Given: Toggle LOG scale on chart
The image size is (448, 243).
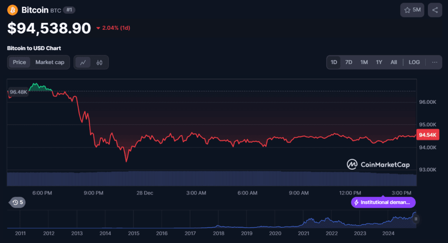Looking at the screenshot, I should 414,62.
